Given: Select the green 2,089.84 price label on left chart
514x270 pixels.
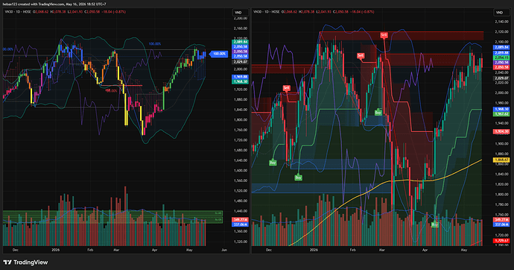Looking at the screenshot, I should tap(241, 42).
